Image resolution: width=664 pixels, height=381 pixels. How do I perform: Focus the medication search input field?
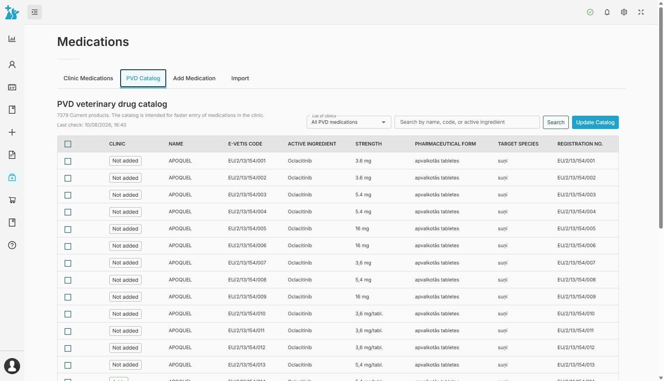tap(467, 122)
